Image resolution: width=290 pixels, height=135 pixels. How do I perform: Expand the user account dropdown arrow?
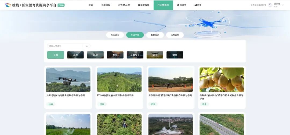click(283, 5)
